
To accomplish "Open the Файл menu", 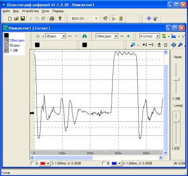I will (6, 11).
